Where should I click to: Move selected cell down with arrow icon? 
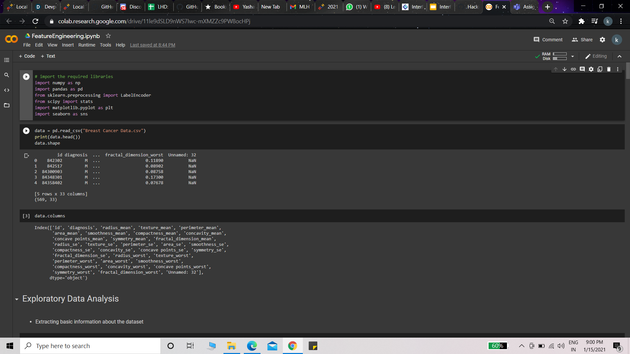tap(564, 69)
